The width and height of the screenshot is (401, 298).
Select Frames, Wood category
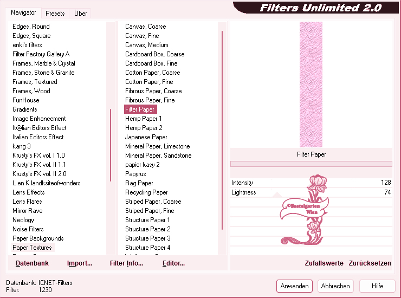pos(31,91)
